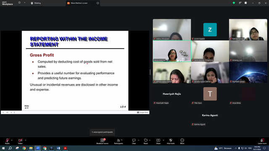Open Google Slides three-dot options menu
This screenshot has width=269, height=151.
[14, 112]
